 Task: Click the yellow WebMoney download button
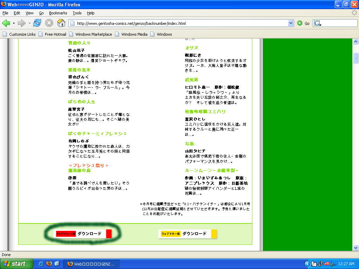tap(188, 234)
